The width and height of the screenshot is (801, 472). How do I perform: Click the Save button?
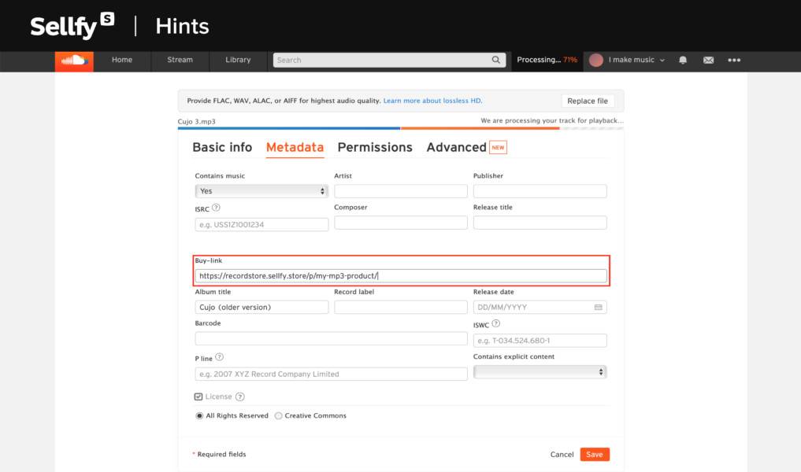pos(595,454)
